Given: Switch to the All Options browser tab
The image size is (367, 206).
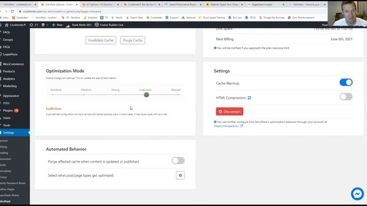Looking at the screenshot, I should [x=100, y=5].
